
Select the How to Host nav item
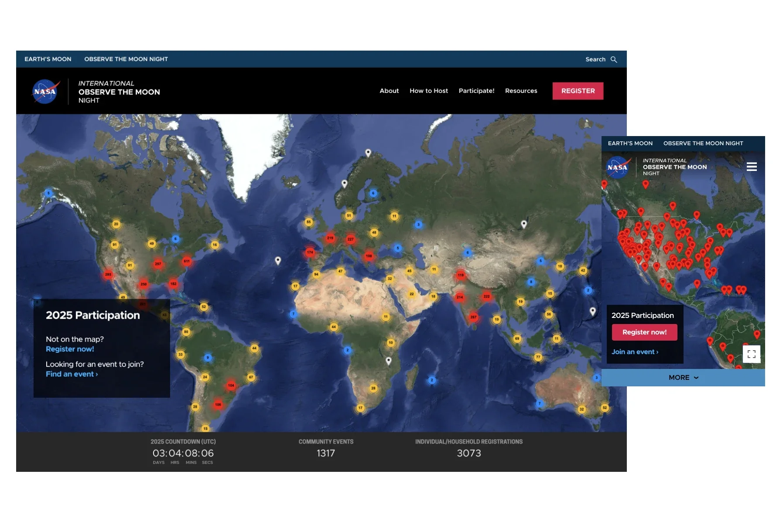tap(428, 91)
